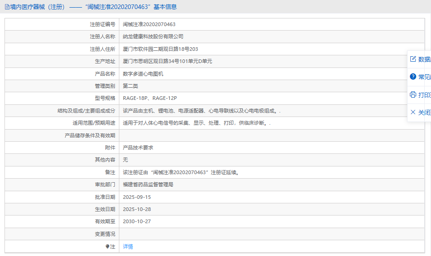Click effective date 2025-10-28

click(x=137, y=209)
